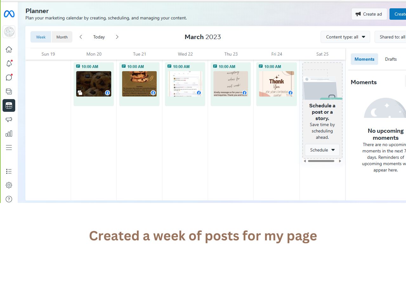Open the Help question mark icon

(9, 199)
